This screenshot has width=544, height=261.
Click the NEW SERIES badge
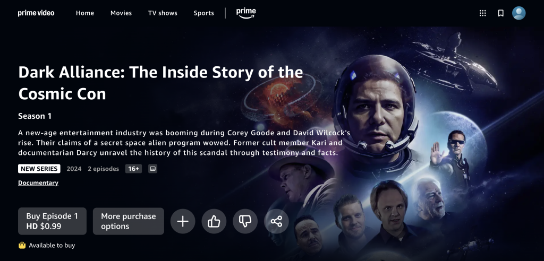point(39,169)
